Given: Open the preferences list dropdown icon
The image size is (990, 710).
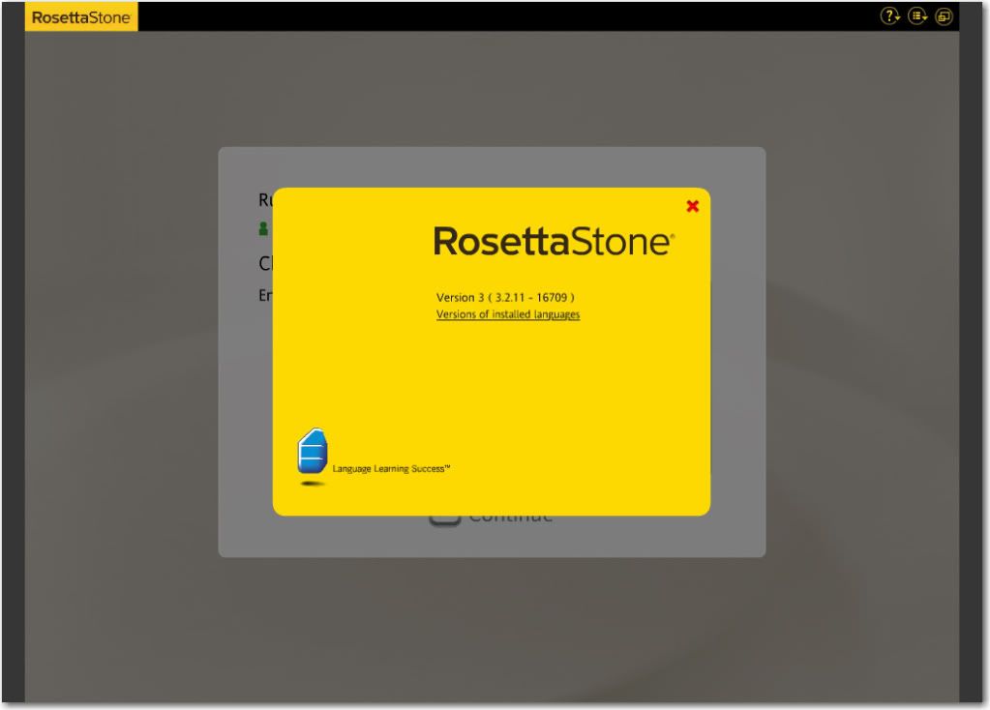Looking at the screenshot, I should tap(917, 16).
